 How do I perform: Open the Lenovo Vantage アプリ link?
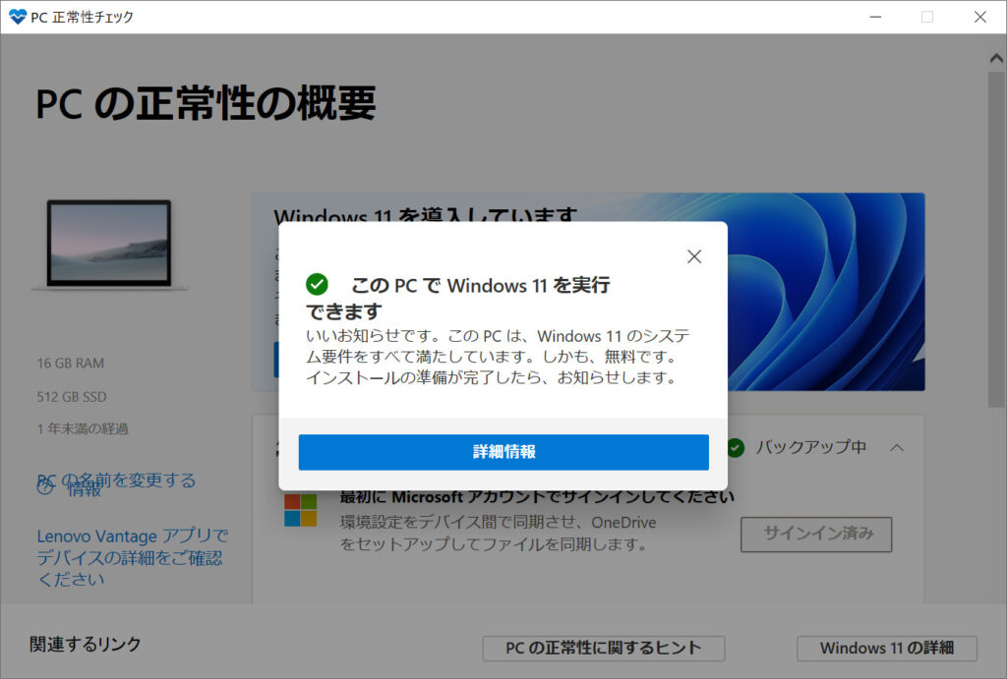[133, 557]
